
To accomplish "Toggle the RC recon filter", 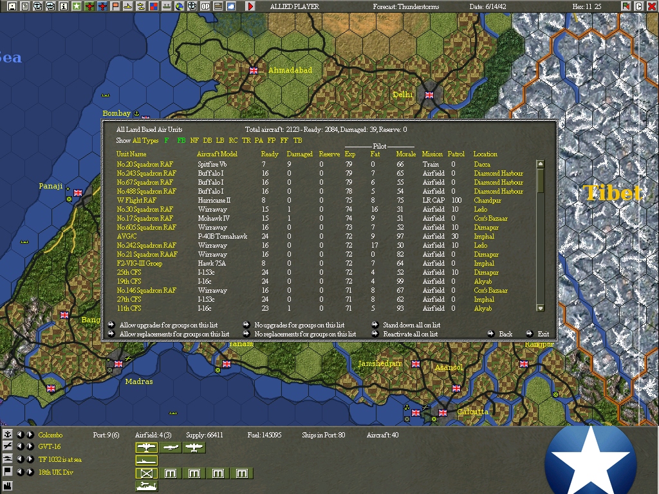I will point(233,140).
